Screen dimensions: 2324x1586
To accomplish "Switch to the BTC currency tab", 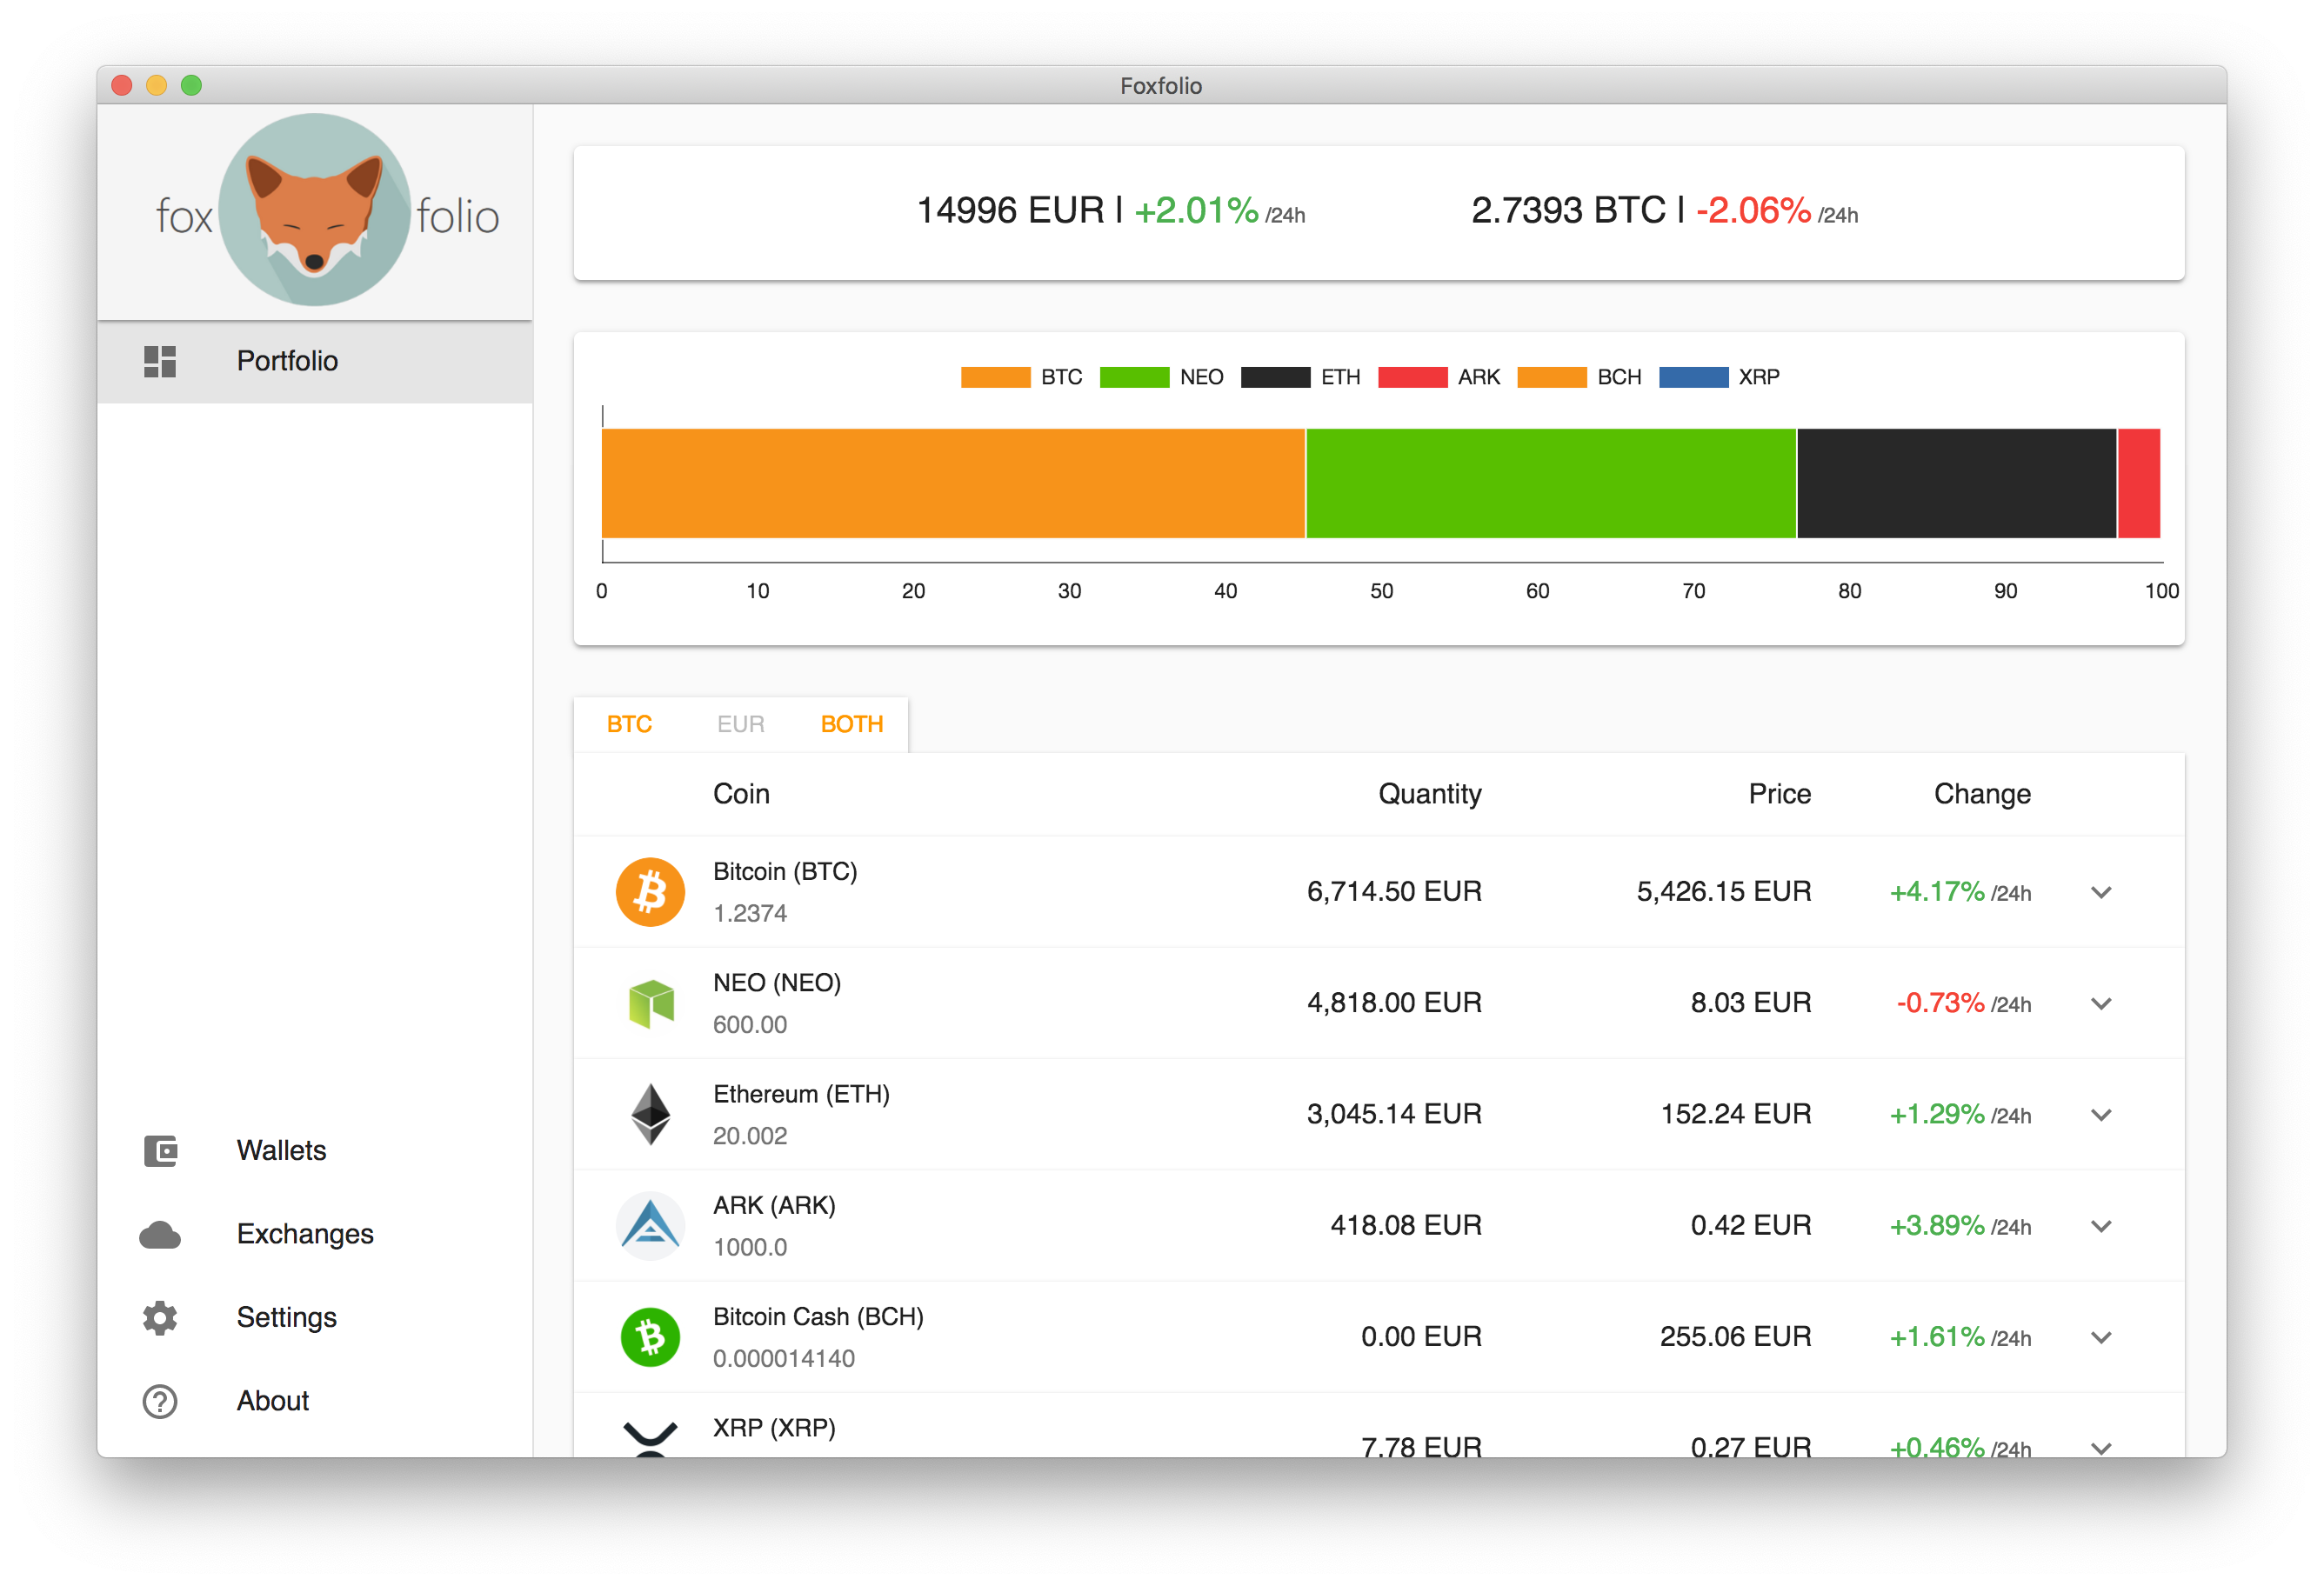I will (629, 724).
